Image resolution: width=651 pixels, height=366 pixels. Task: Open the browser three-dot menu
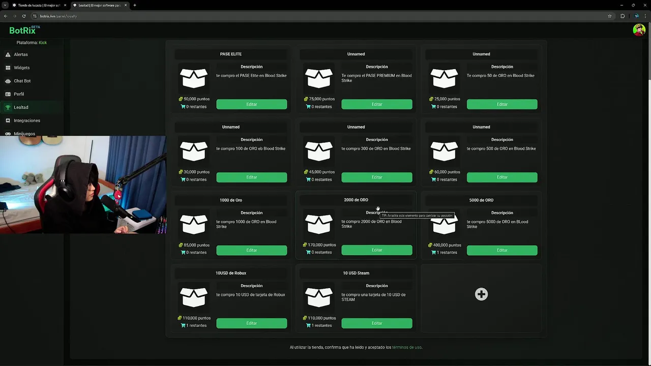646,16
